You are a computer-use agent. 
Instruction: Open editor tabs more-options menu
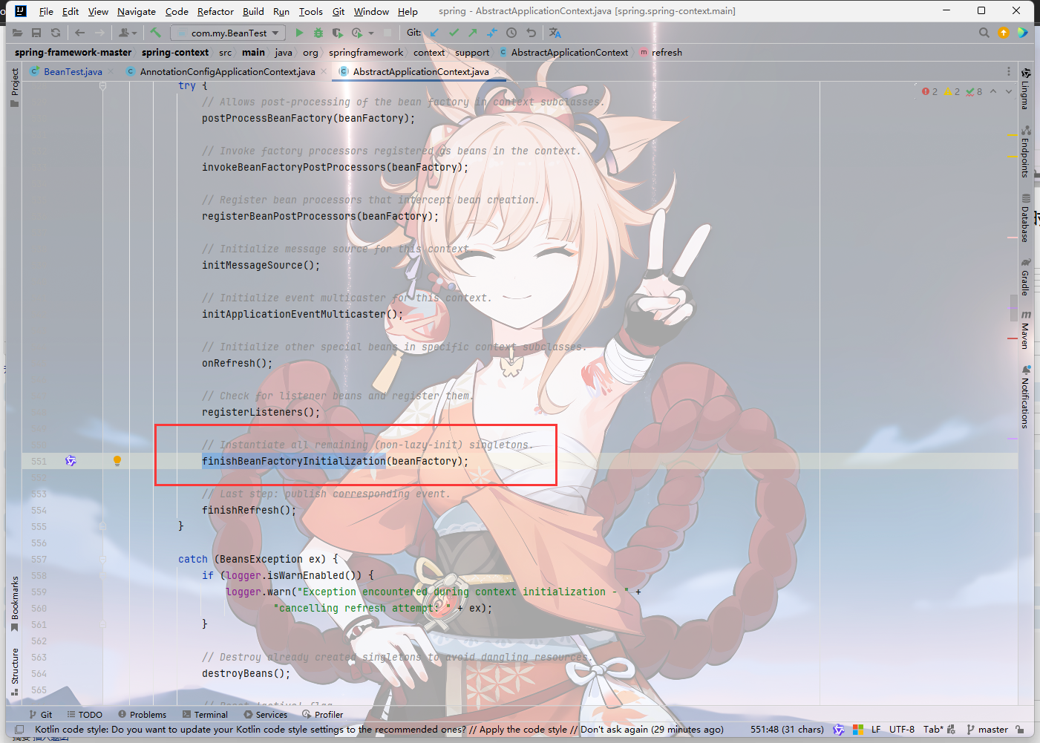point(1008,71)
